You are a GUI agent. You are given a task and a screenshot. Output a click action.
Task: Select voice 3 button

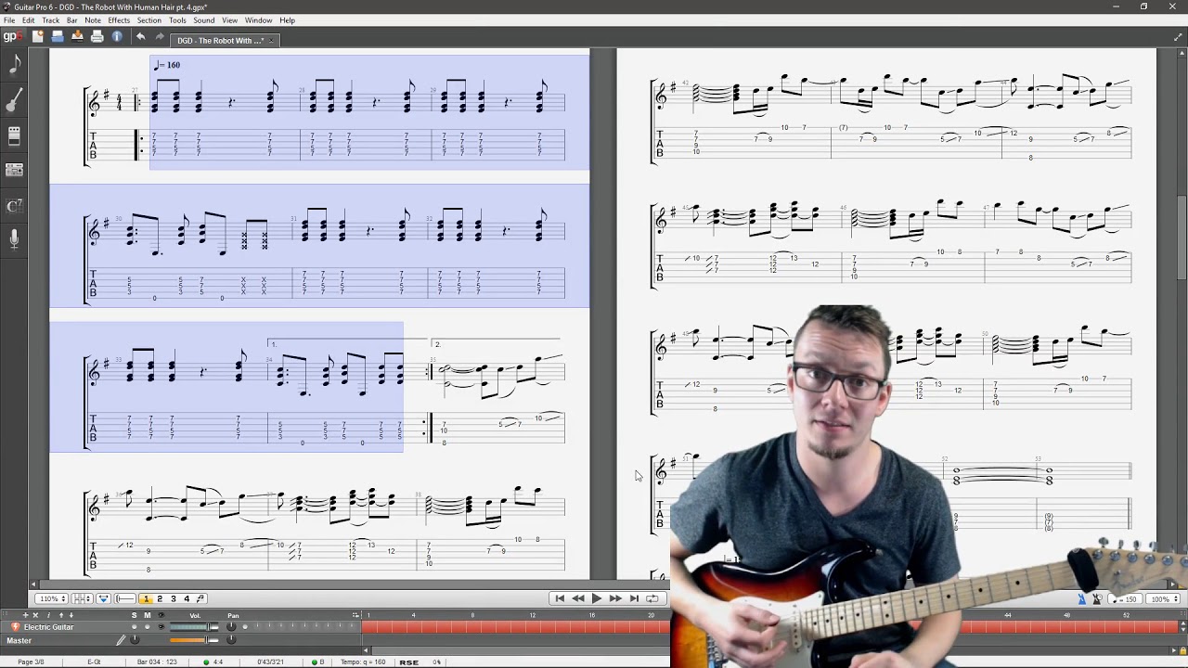173,598
